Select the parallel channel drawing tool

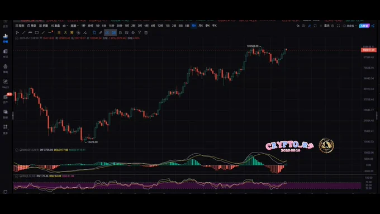coord(30,32)
